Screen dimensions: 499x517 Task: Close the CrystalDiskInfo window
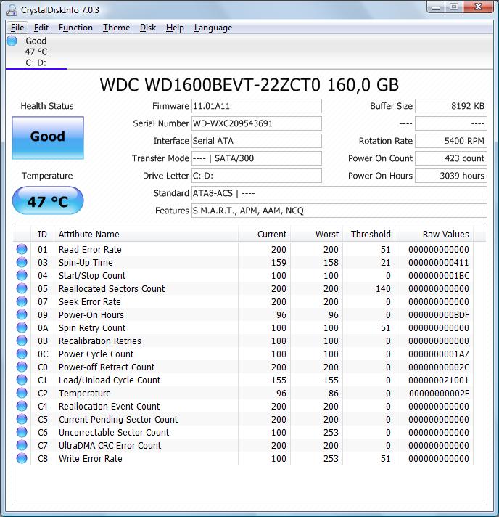478,7
